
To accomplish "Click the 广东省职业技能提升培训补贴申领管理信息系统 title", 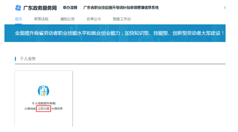I will point(121,8).
